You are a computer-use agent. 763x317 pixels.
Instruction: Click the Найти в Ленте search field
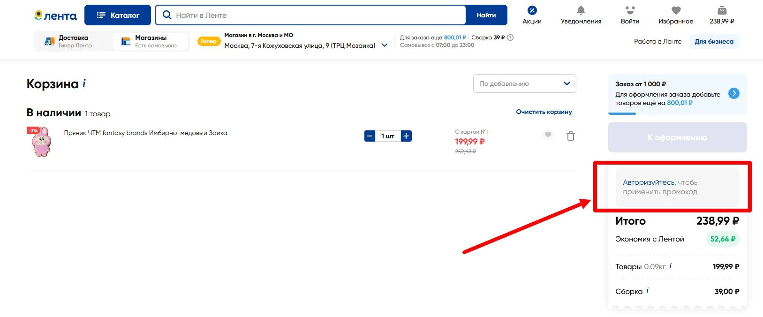[x=310, y=15]
